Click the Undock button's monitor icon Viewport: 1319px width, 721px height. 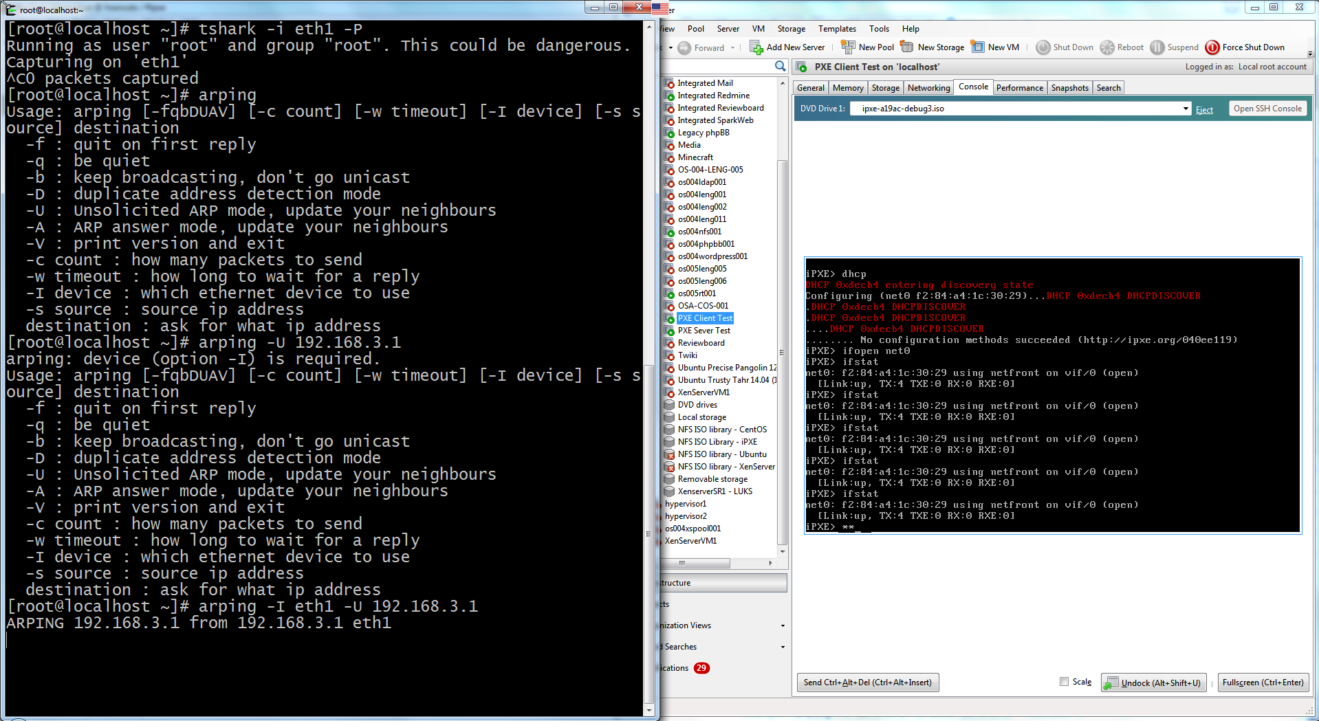pyautogui.click(x=1111, y=683)
